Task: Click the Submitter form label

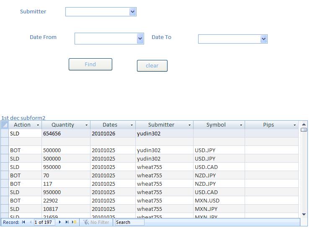Action: tap(33, 11)
